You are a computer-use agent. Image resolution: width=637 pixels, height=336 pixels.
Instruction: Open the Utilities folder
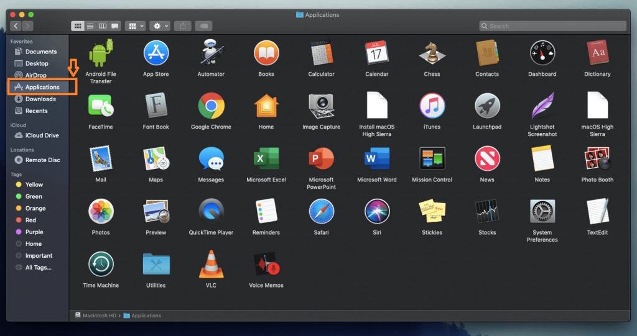[x=156, y=264]
